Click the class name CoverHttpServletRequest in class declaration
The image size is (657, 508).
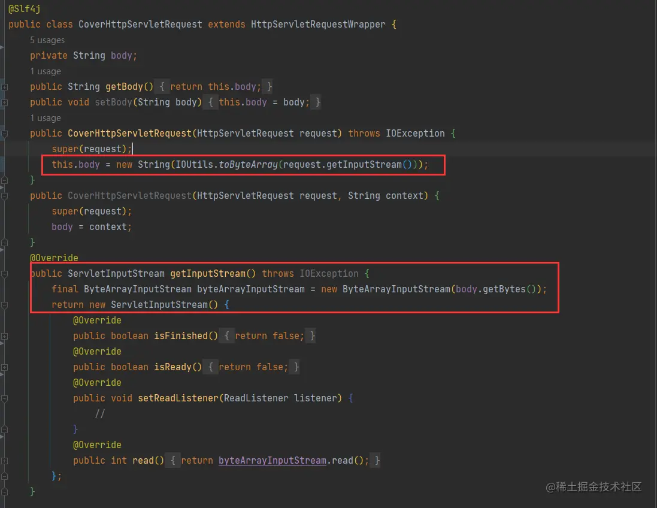click(140, 25)
